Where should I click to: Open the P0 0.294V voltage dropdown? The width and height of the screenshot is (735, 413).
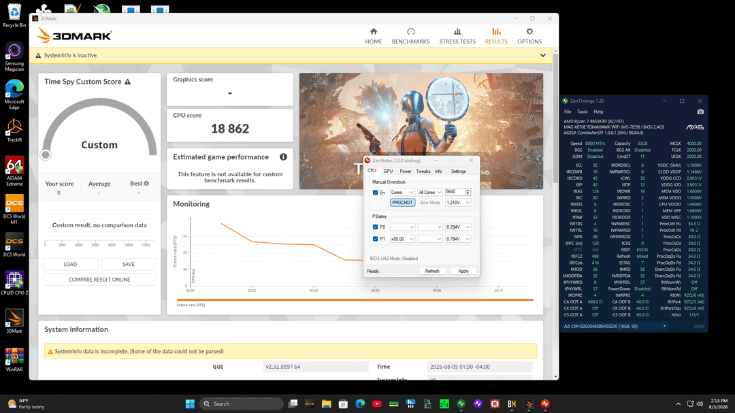pyautogui.click(x=457, y=227)
